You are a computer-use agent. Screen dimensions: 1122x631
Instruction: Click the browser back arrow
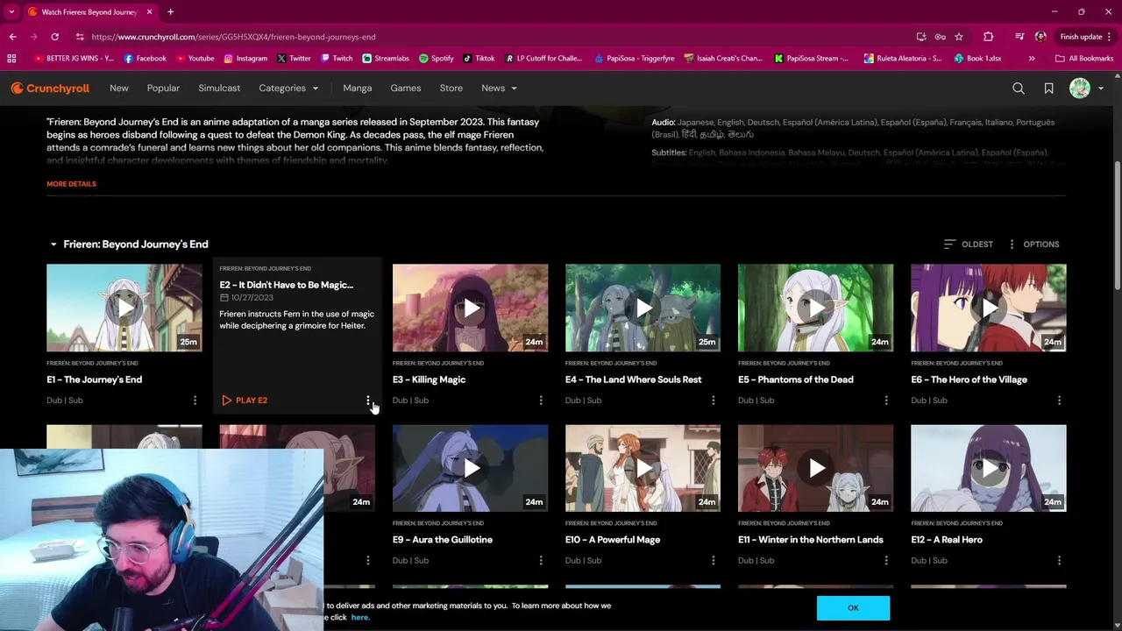[x=12, y=37]
